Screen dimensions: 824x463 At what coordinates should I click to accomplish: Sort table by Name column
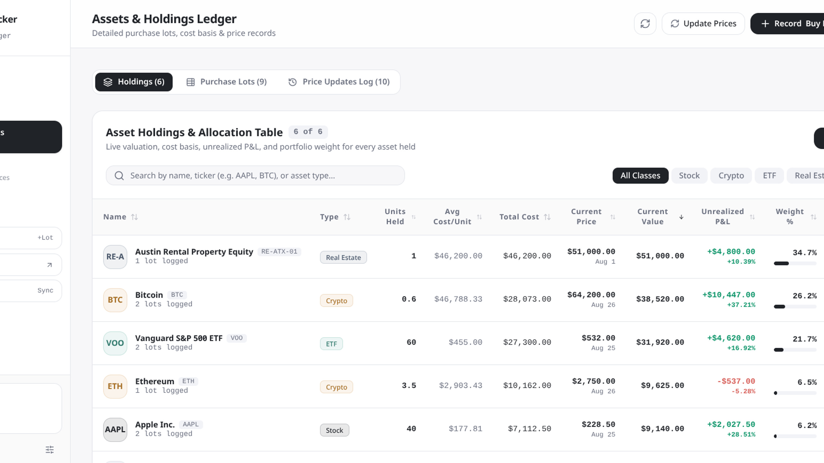click(x=121, y=217)
